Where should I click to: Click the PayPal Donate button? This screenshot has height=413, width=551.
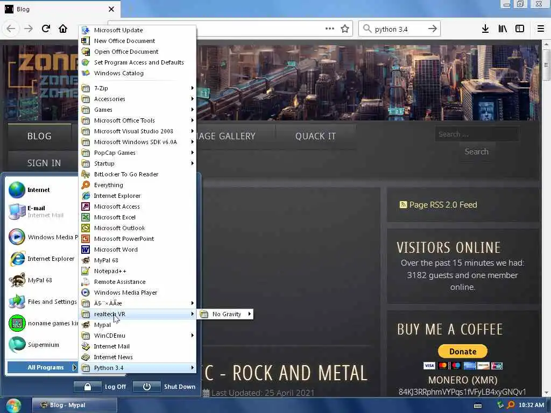[462, 352]
